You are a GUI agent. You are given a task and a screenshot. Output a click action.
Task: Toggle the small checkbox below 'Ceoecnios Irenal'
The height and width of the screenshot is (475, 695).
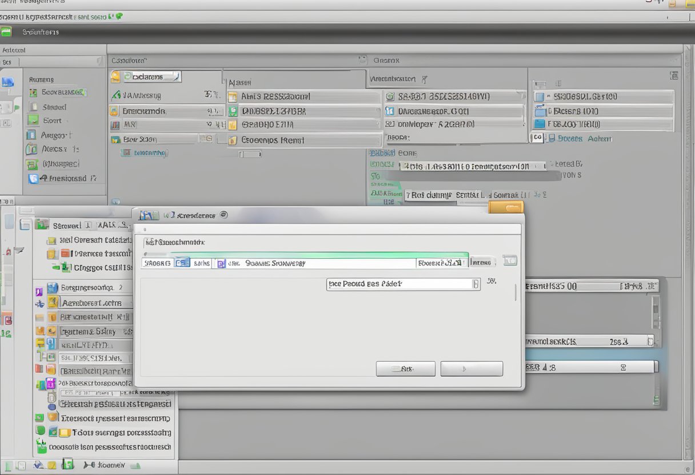pos(250,154)
